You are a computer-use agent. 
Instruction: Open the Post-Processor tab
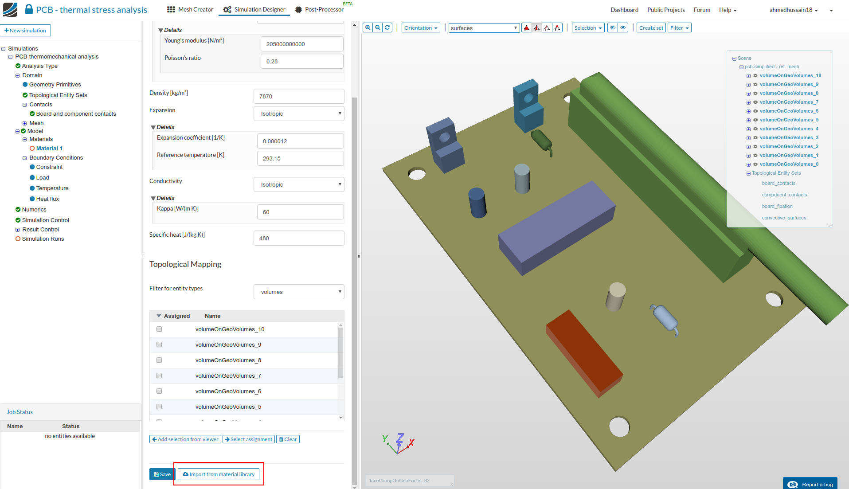[319, 9]
